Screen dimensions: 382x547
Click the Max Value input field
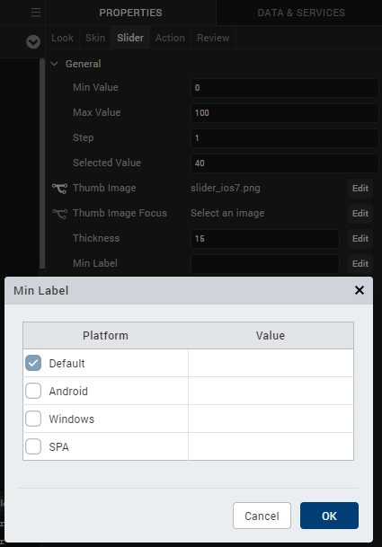coord(285,112)
